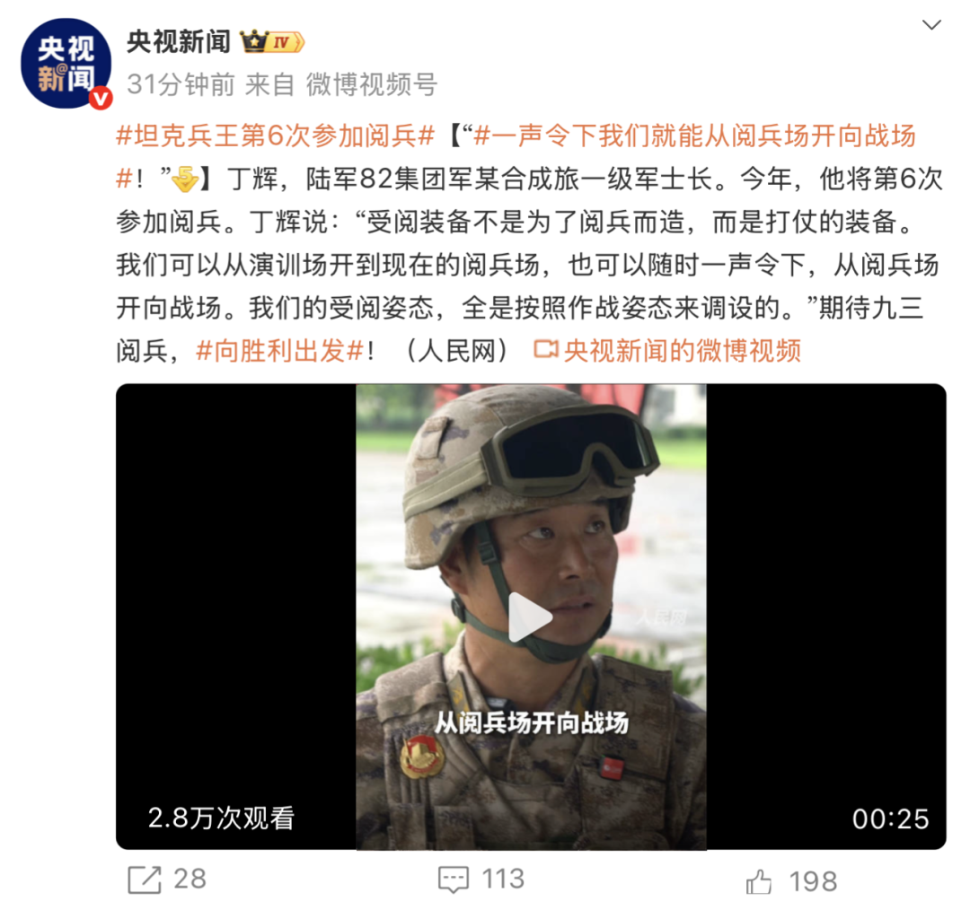This screenshot has width=970, height=910.
Task: Click 微博视频号 source label
Action: (372, 84)
